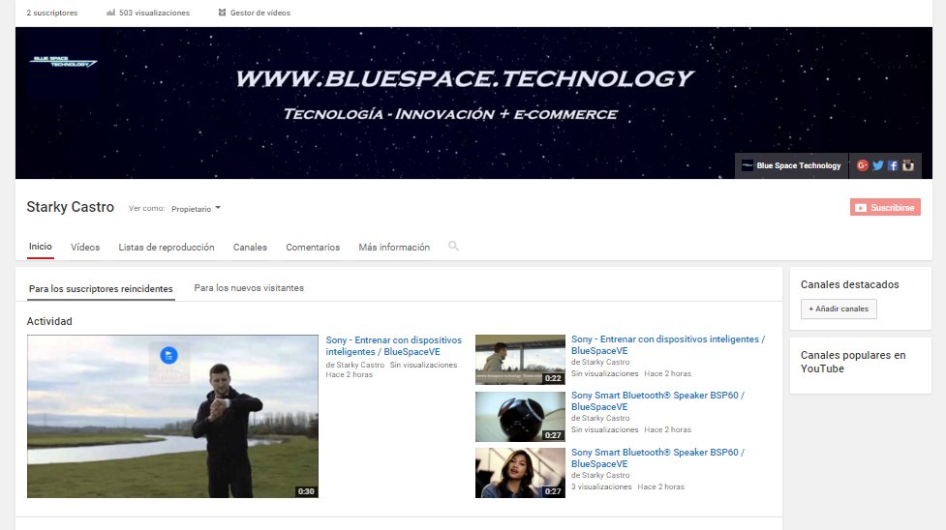The height and width of the screenshot is (530, 946).
Task: Click the Suscribirse button
Action: (x=885, y=207)
